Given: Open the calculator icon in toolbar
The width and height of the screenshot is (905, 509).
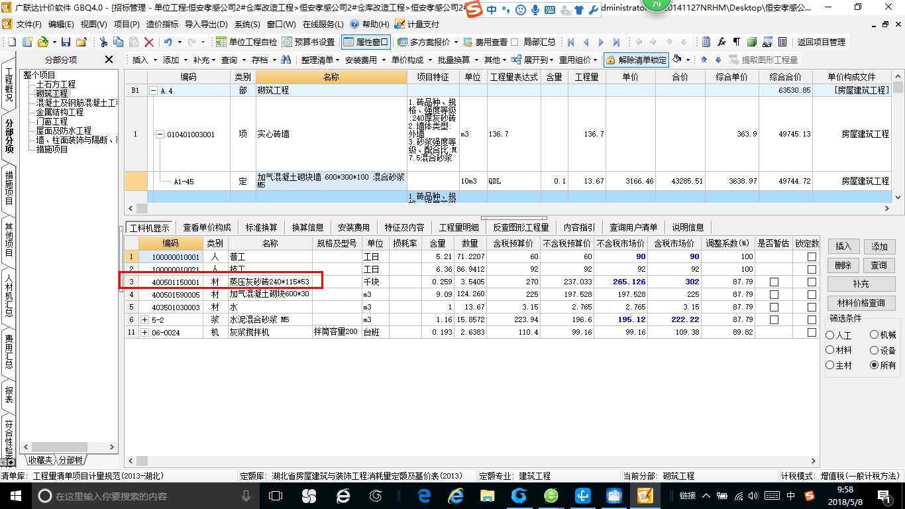Looking at the screenshot, I should point(706,42).
